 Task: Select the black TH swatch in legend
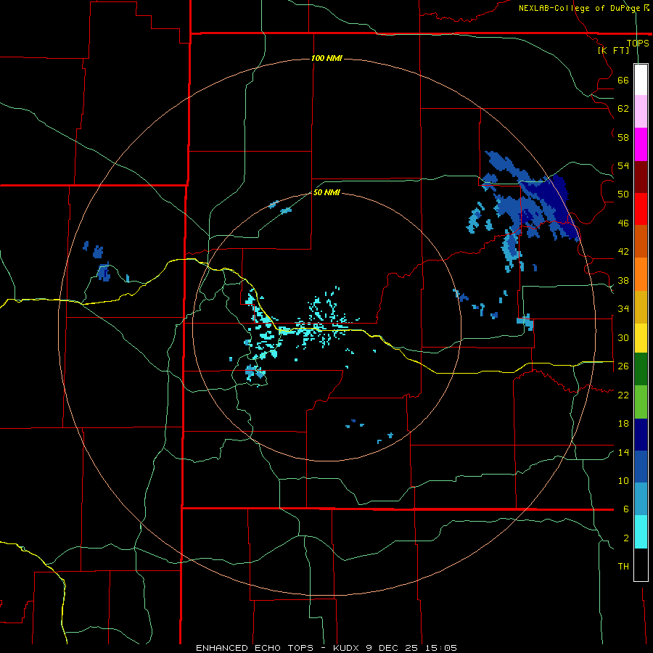(x=641, y=564)
